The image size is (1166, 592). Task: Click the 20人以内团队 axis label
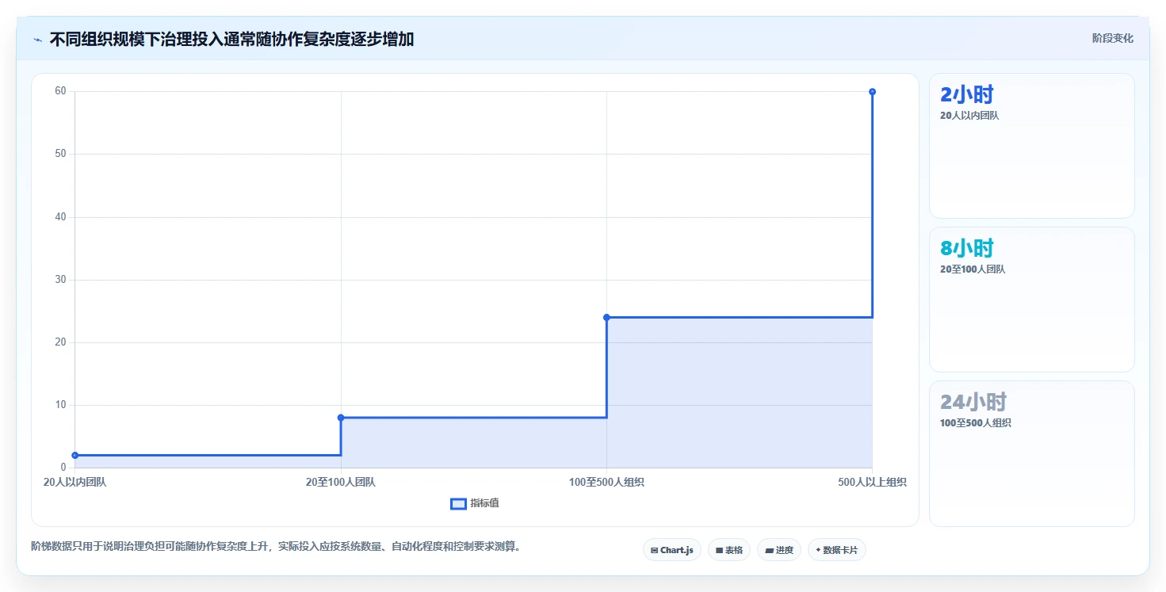pos(75,482)
